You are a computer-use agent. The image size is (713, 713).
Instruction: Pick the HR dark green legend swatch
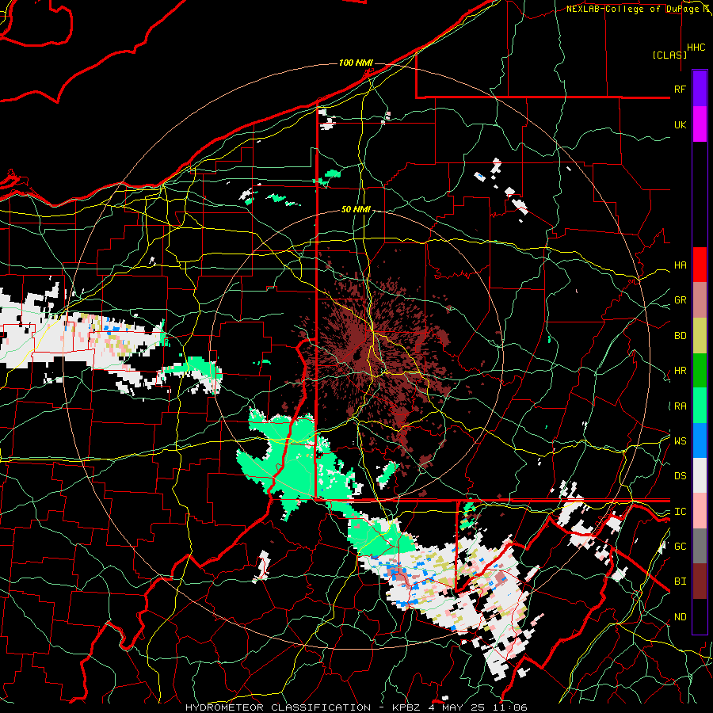tap(700, 370)
